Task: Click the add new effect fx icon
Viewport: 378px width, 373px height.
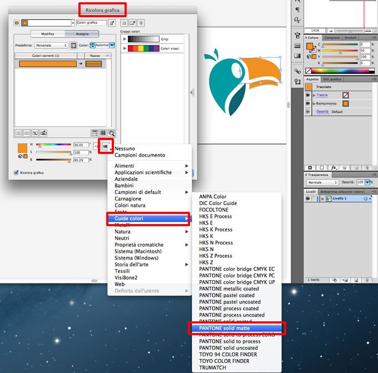Action: (334, 167)
